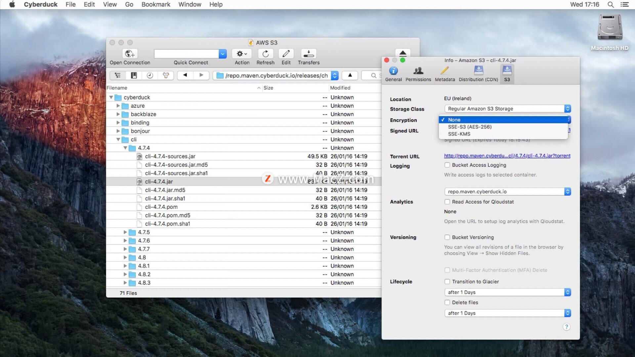
Task: Choose SSE-KMS encryption option
Action: 503,134
